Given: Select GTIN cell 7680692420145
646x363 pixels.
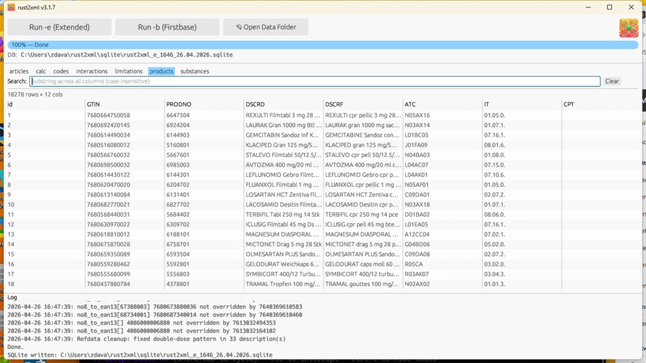Looking at the screenshot, I should pos(108,125).
